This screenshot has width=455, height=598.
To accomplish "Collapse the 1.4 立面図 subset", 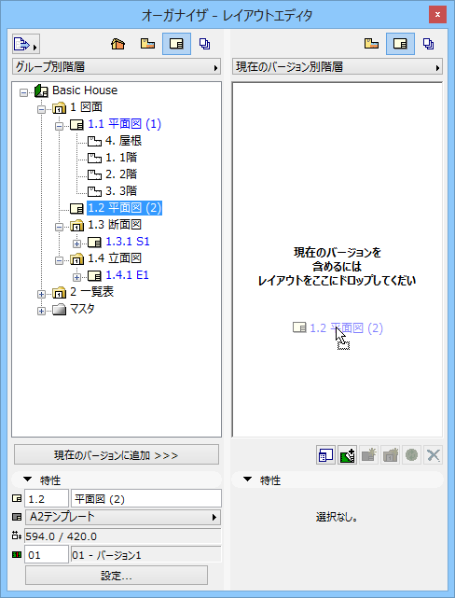I will [x=59, y=260].
